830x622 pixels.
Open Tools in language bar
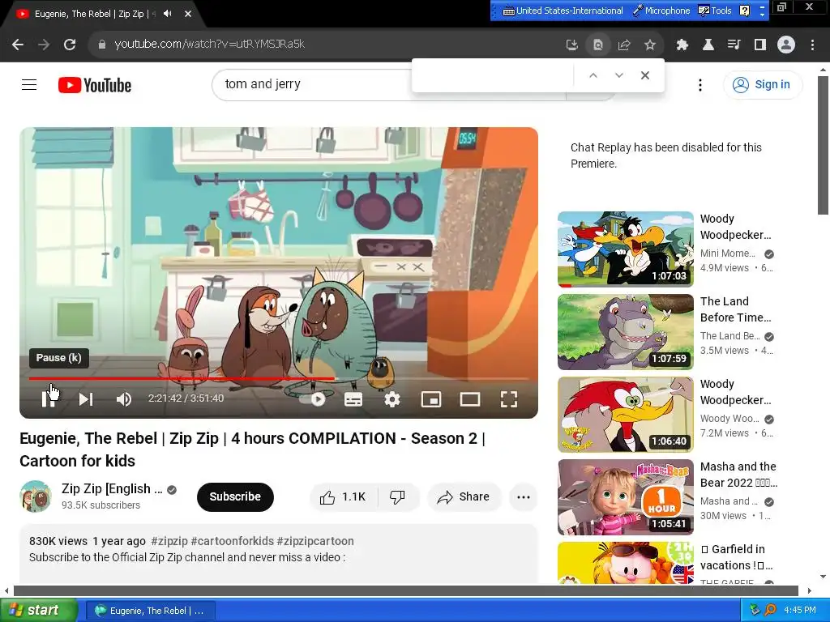point(715,11)
